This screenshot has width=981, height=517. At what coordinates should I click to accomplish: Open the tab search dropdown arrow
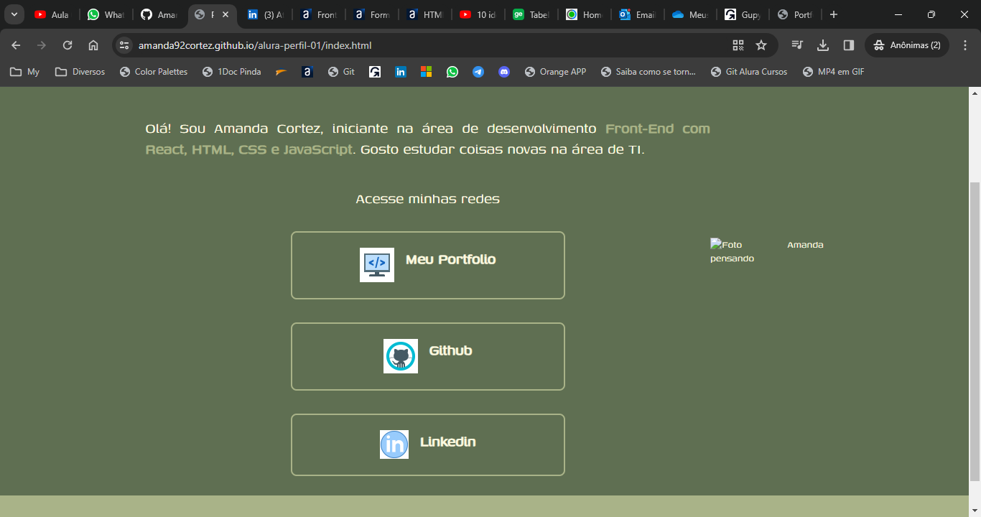[x=14, y=14]
